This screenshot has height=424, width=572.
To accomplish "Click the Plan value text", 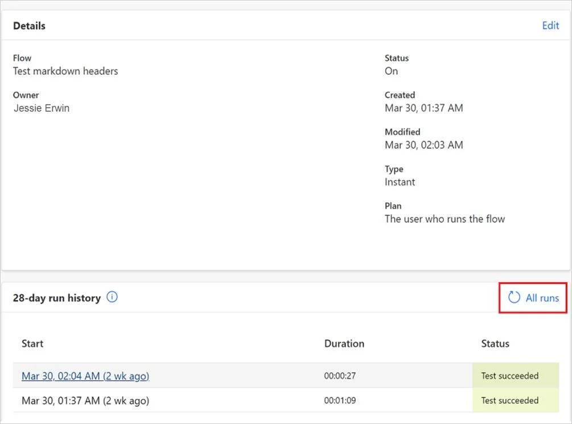I will click(x=445, y=219).
